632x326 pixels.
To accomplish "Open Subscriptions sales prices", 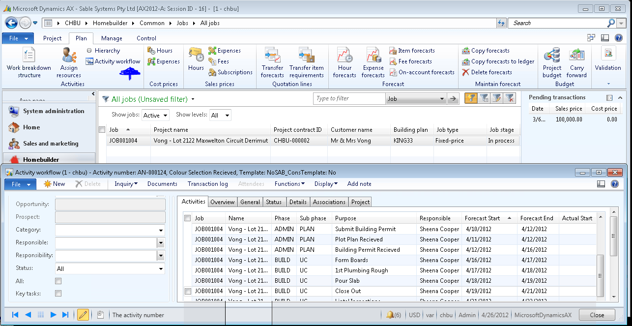I will click(230, 72).
